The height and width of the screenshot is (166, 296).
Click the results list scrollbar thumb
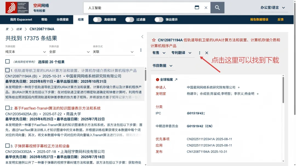145,75
